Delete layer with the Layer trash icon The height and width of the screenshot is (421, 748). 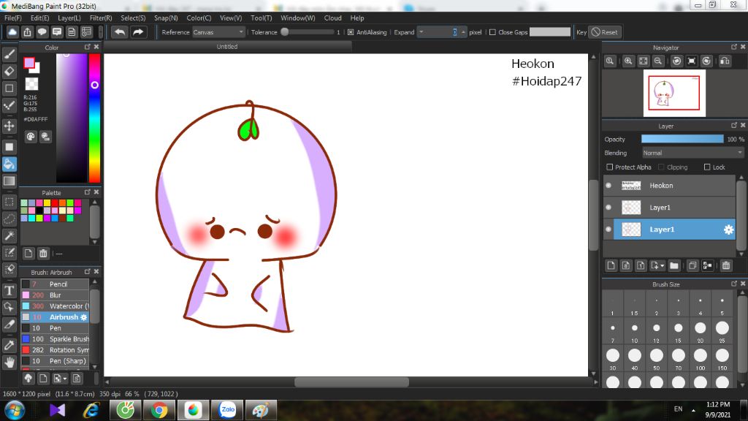point(726,265)
